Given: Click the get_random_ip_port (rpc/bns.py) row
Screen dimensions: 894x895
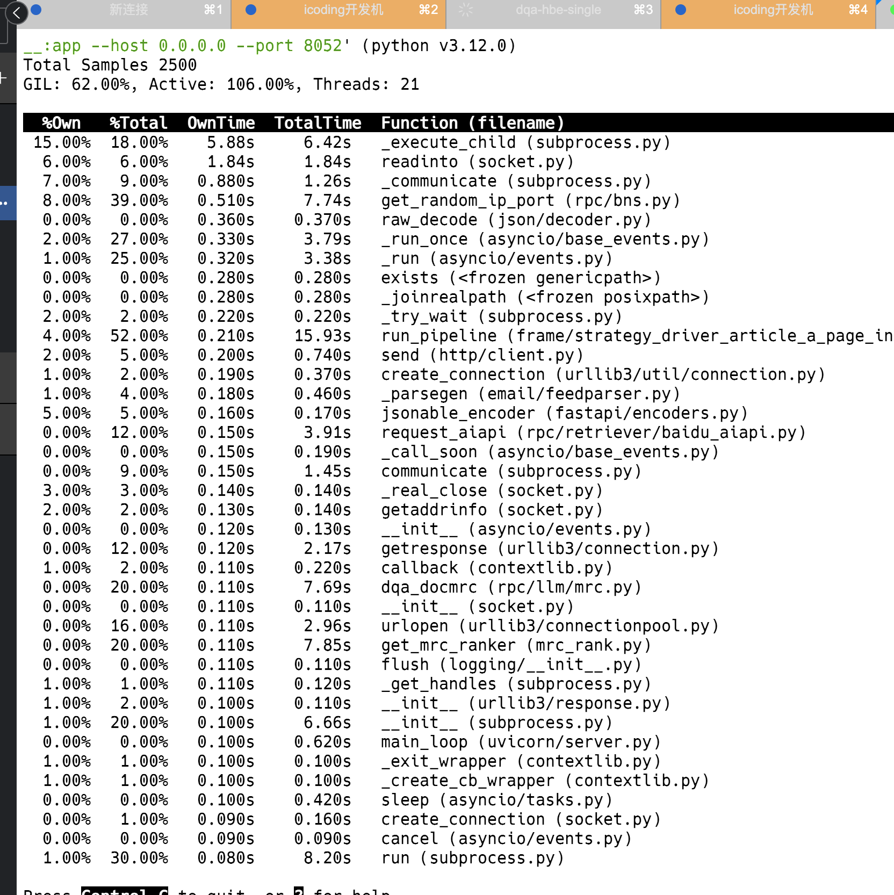Looking at the screenshot, I should pos(530,200).
